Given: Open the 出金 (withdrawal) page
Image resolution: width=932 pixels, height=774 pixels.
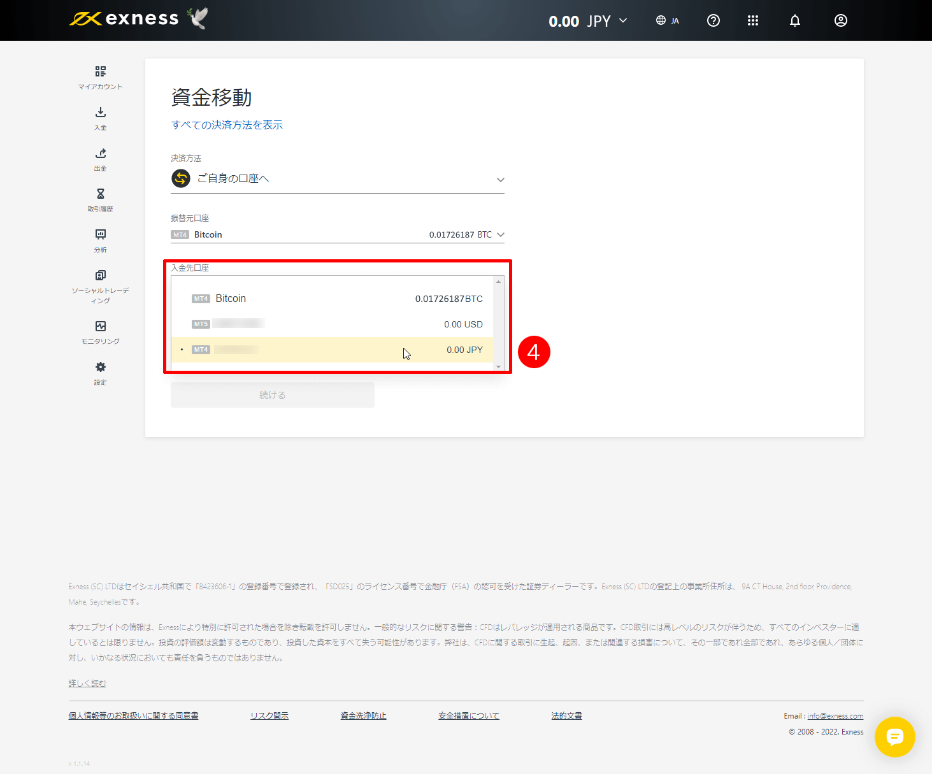Looking at the screenshot, I should 100,159.
